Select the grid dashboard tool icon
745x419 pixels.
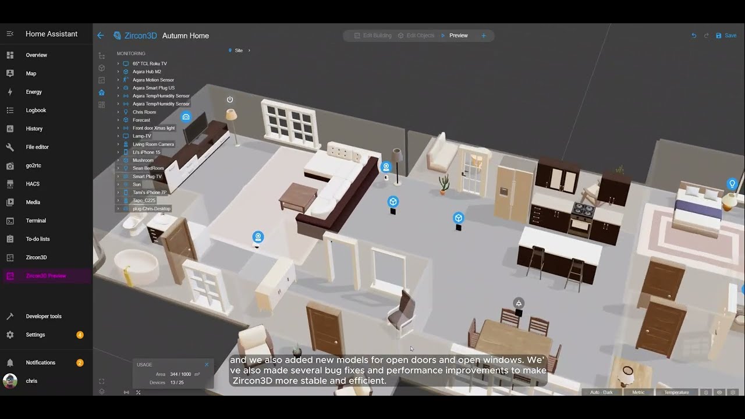coord(102,105)
